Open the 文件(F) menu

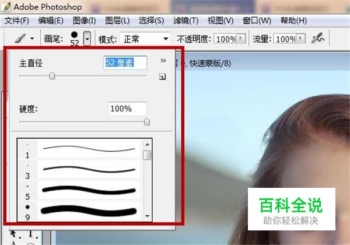16,21
